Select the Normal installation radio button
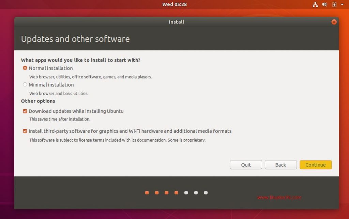 (x=25, y=68)
